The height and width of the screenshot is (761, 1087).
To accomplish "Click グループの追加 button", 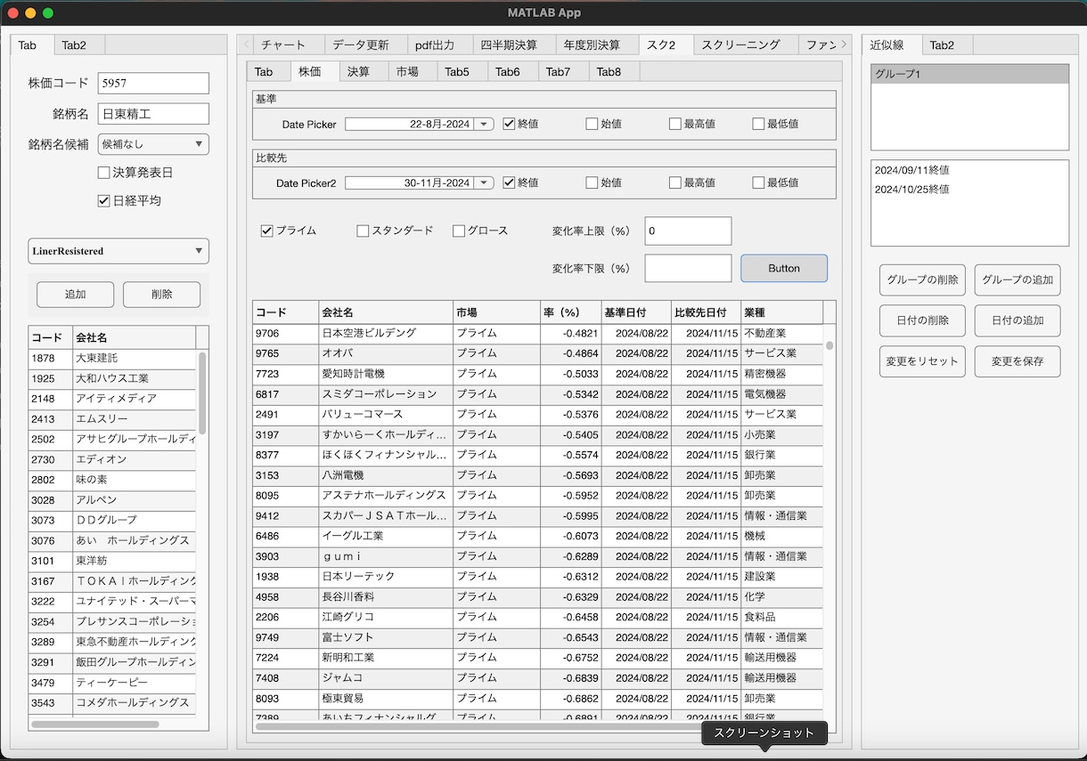I will click(x=1018, y=279).
